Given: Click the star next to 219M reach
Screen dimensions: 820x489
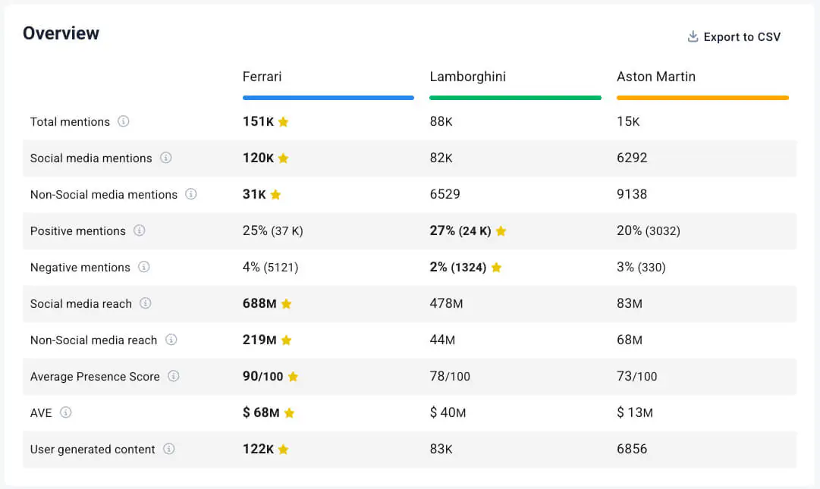Looking at the screenshot, I should (286, 340).
